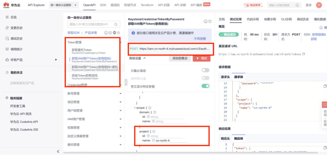Expand the 自定义策略管理 category

pyautogui.click(x=121, y=136)
